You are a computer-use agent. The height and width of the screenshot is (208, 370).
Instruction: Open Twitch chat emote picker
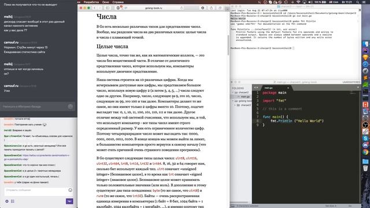(70, 190)
